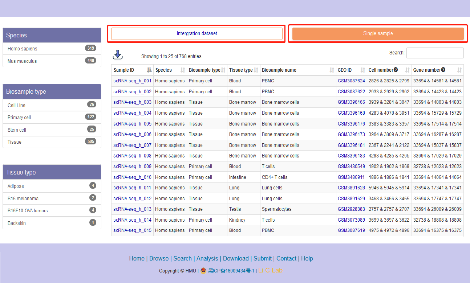Click 'CD4+ T cells' biosample name cell
470x283 pixels.
coord(275,177)
